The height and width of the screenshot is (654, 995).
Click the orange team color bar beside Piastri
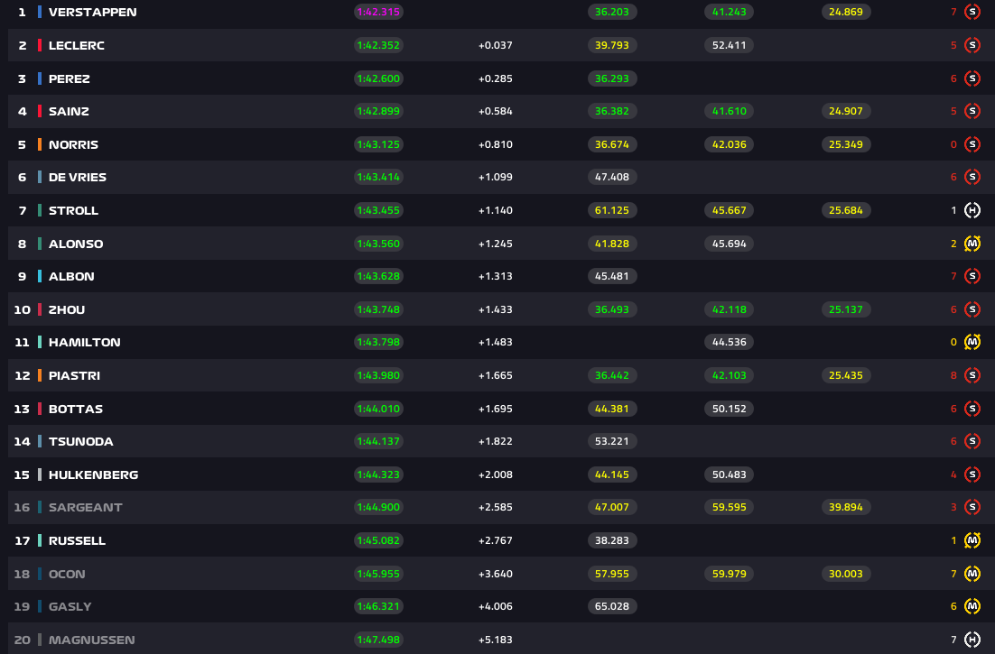40,375
